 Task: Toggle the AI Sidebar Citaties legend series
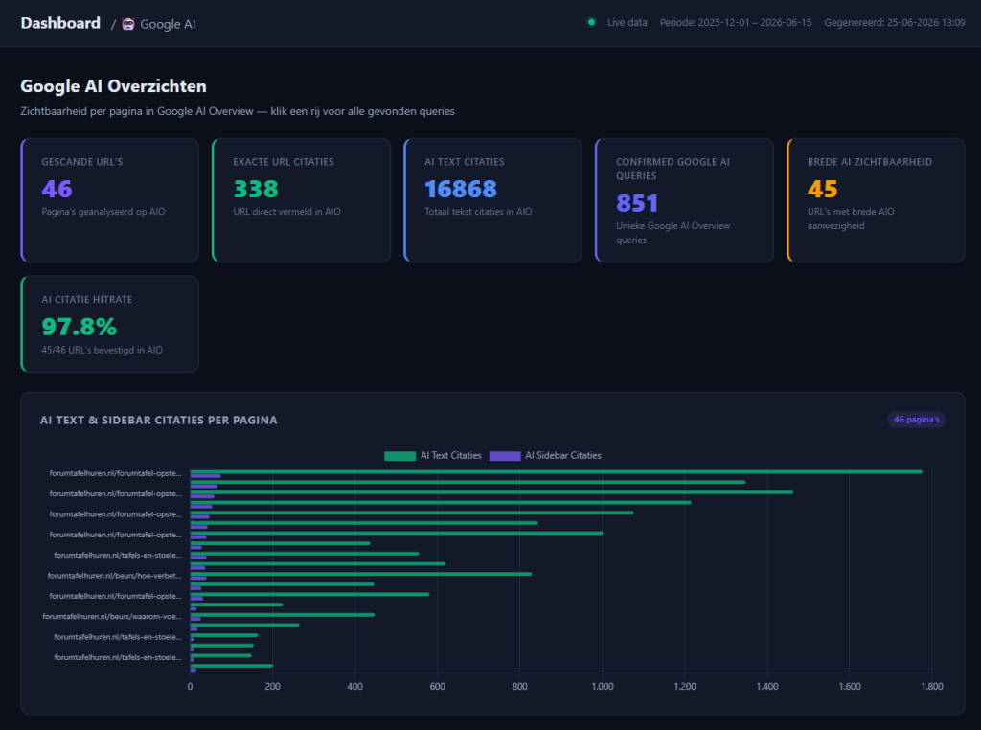(x=545, y=455)
